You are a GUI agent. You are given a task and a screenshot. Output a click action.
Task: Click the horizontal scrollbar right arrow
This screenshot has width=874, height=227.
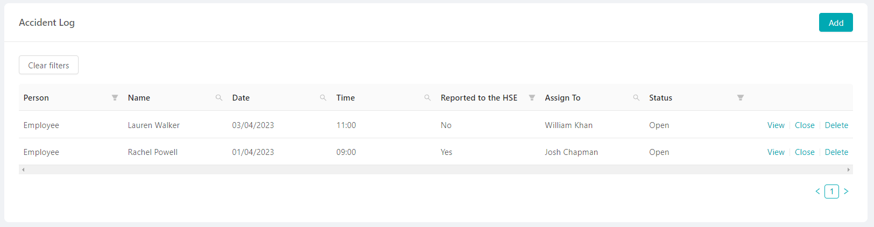click(849, 169)
